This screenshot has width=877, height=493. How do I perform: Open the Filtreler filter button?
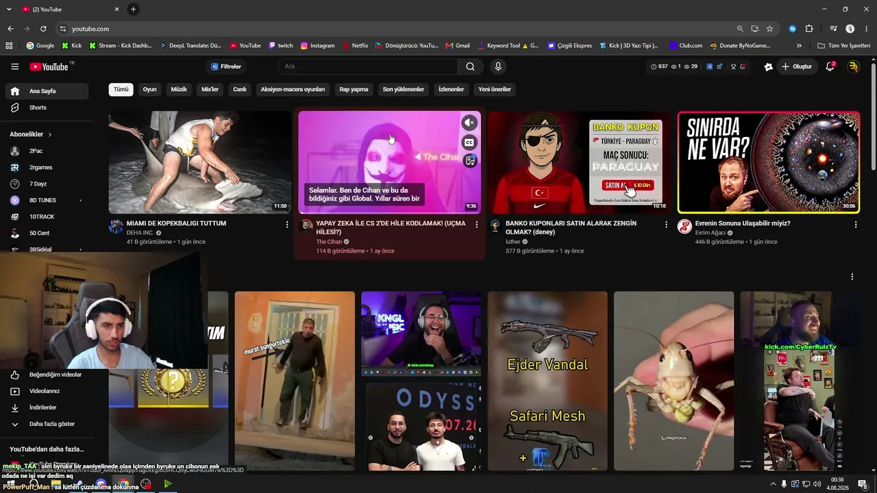[x=226, y=66]
